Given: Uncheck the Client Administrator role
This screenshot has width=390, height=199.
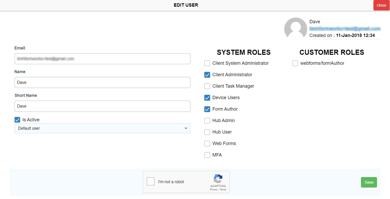Looking at the screenshot, I should click(x=207, y=75).
